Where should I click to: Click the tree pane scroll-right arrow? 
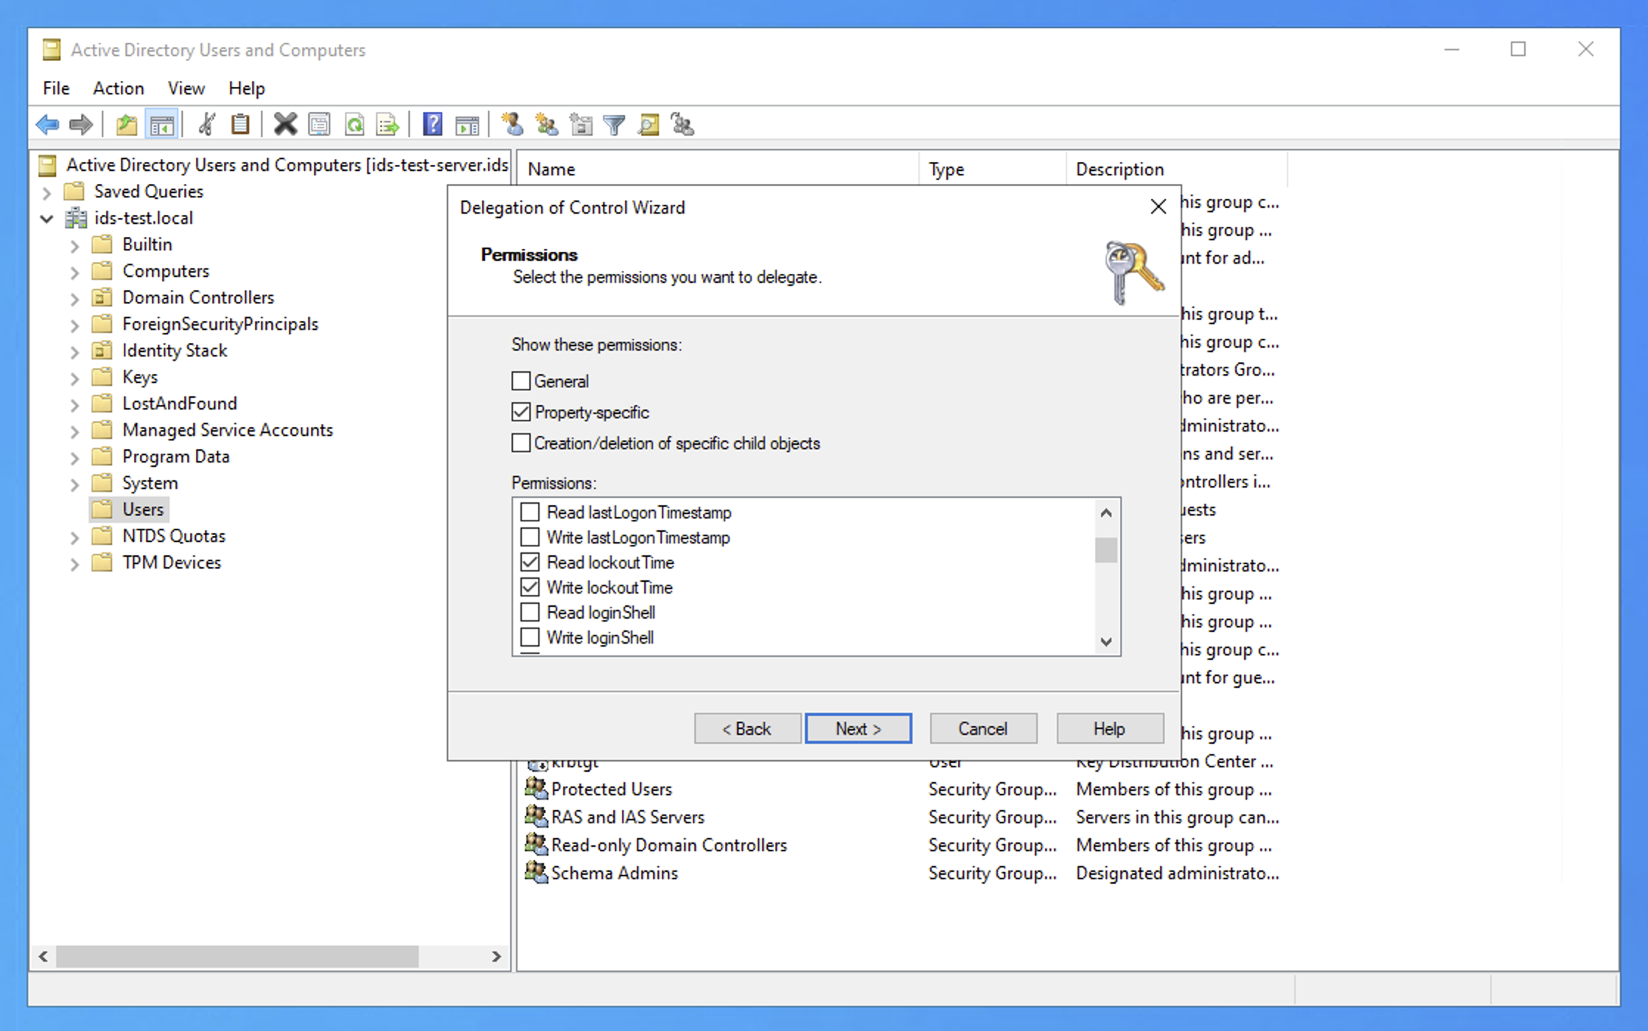click(497, 957)
